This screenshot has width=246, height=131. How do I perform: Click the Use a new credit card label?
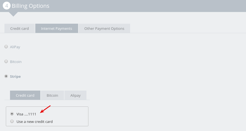[x=35, y=122]
